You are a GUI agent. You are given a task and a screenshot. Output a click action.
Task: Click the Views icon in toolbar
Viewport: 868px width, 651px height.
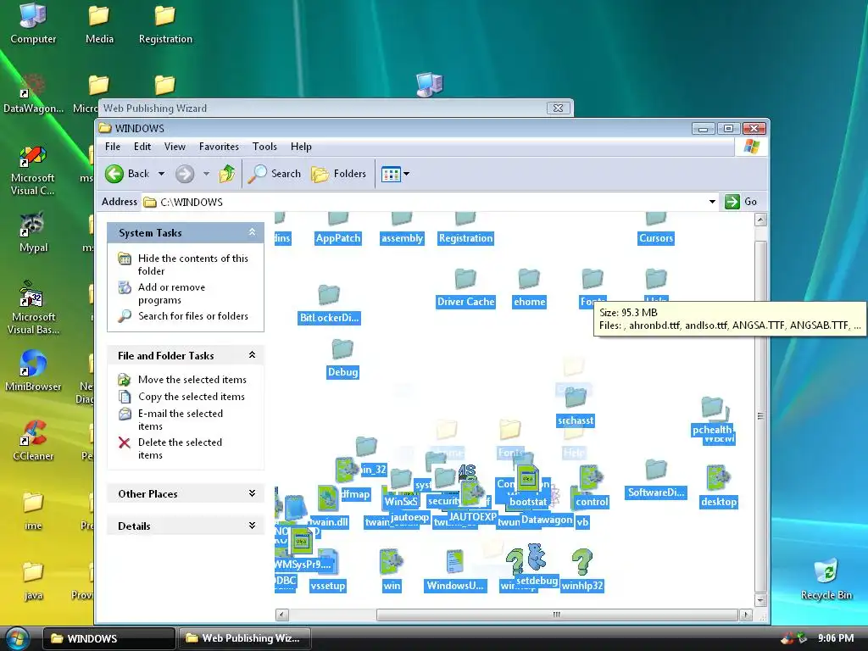point(391,174)
